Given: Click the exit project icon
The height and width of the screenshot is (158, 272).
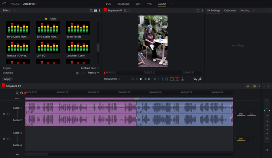Looking at the screenshot, I should (4, 4).
